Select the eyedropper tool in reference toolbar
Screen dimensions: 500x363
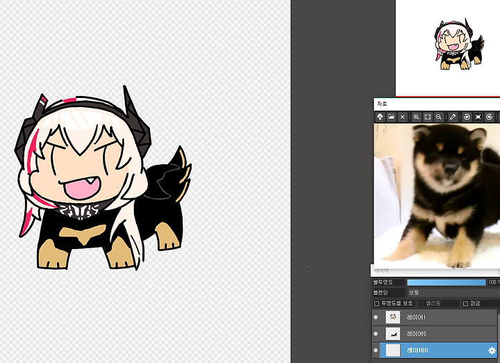click(453, 117)
